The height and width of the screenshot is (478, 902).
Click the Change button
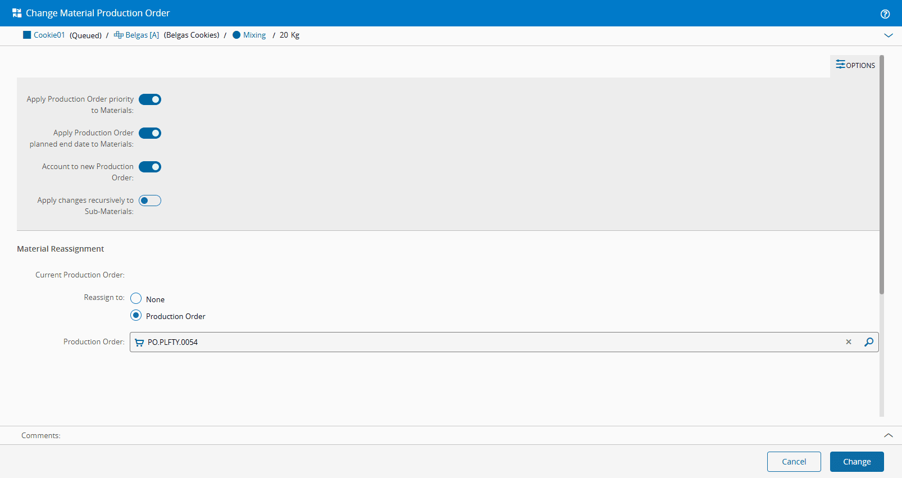pos(857,462)
